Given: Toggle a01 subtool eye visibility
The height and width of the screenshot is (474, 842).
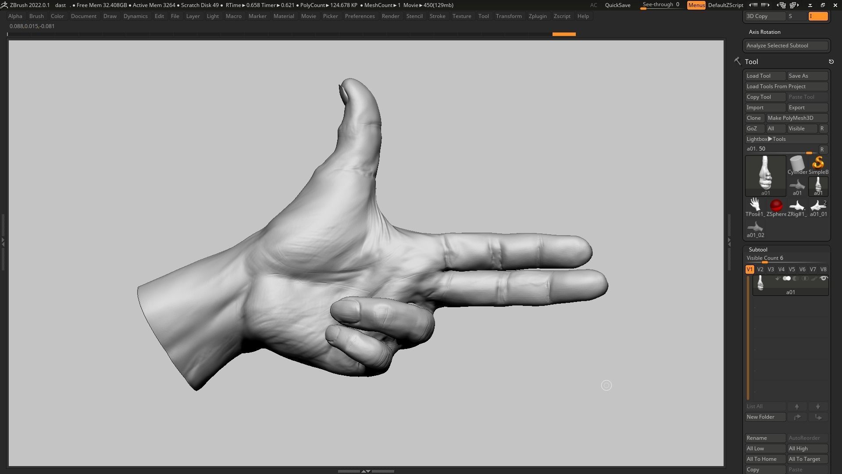Looking at the screenshot, I should pos(824,279).
